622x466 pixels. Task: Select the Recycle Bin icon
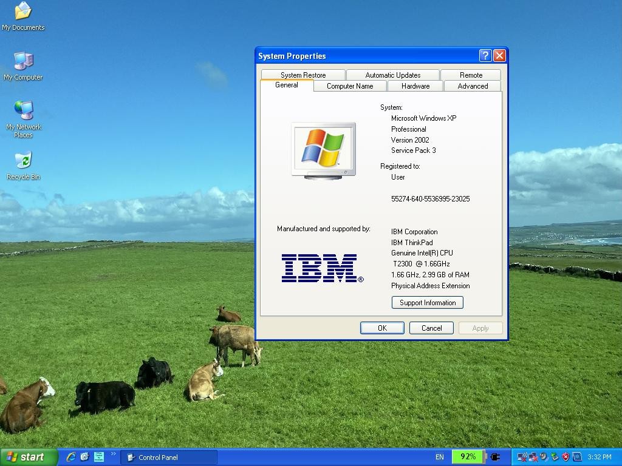[24, 166]
